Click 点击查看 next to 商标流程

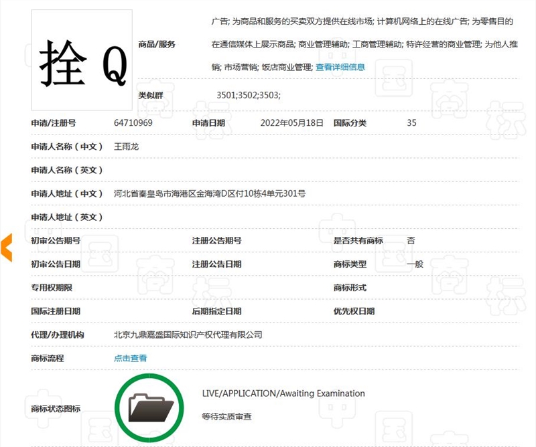click(x=132, y=358)
